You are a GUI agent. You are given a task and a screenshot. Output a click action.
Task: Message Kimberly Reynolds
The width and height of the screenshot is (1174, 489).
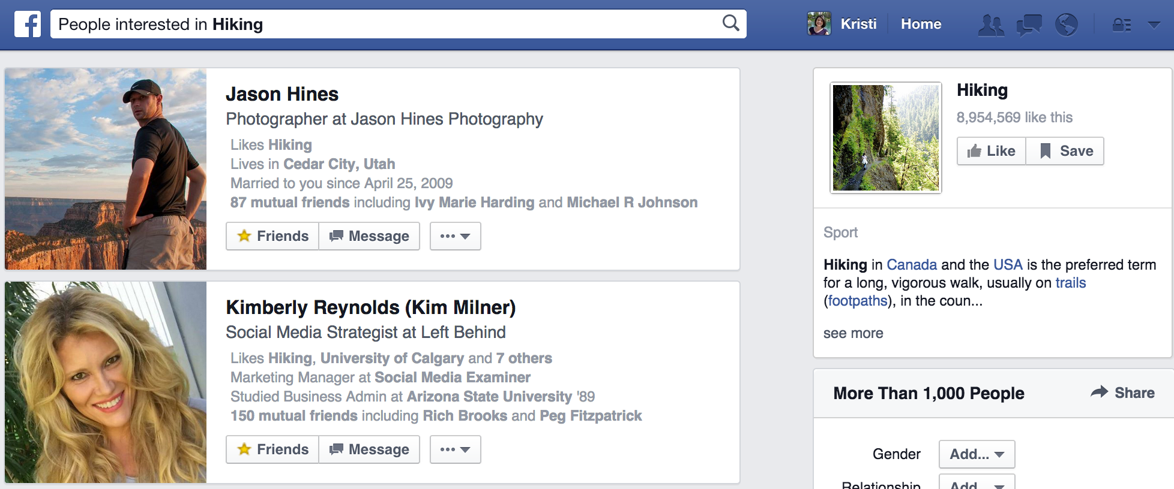369,449
